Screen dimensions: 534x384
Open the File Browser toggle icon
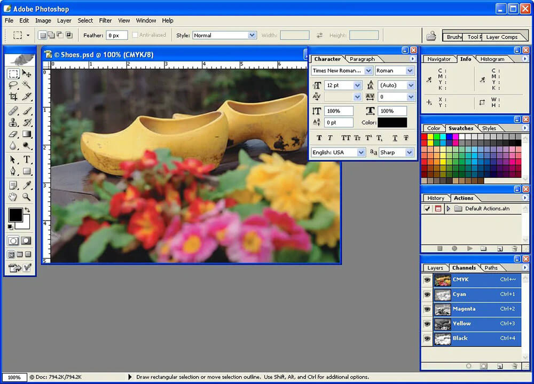point(431,35)
